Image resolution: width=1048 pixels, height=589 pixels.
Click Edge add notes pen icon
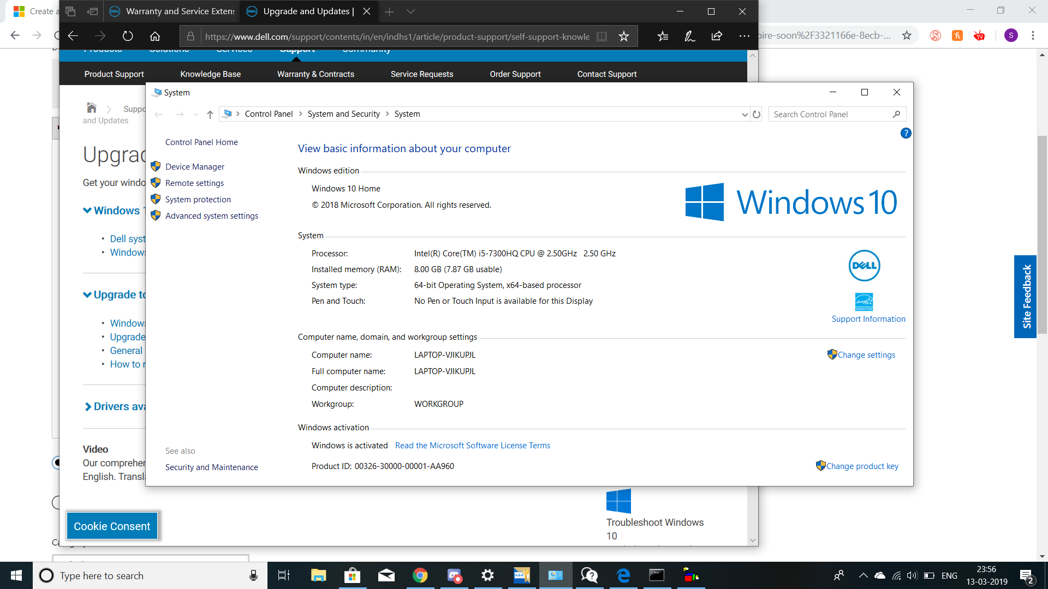pyautogui.click(x=690, y=36)
